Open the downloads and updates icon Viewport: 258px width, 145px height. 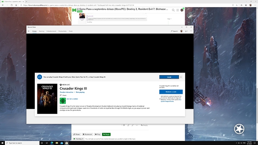coord(186,31)
